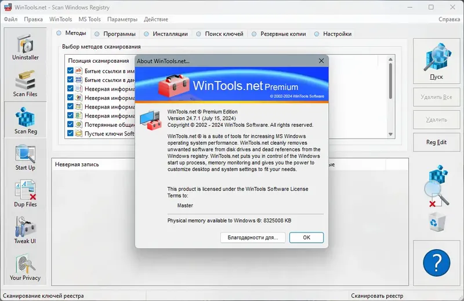Open the Резервные копии tab
The height and width of the screenshot is (301, 464).
279,34
